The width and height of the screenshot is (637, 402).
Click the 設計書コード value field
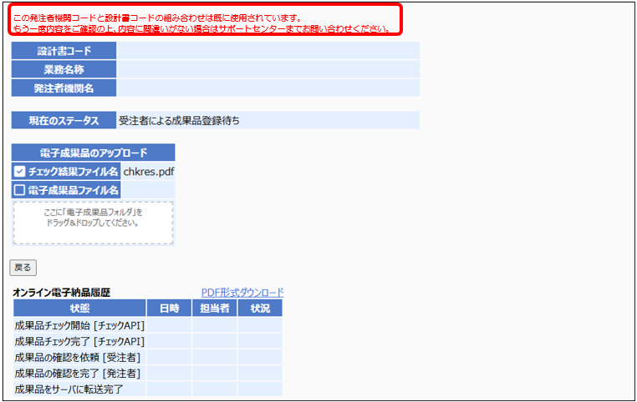(268, 51)
